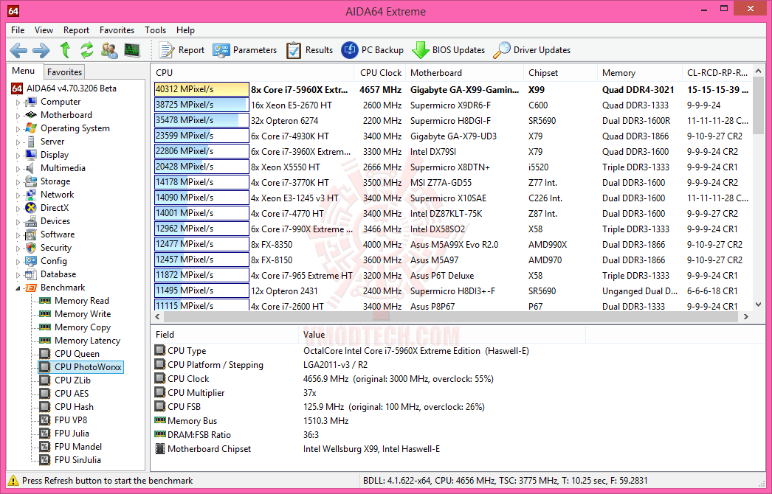The height and width of the screenshot is (494, 772).
Task: Select CPU ZLib benchmark
Action: [72, 380]
